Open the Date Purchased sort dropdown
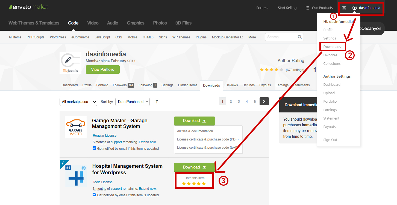This screenshot has height=205, width=397. point(133,102)
